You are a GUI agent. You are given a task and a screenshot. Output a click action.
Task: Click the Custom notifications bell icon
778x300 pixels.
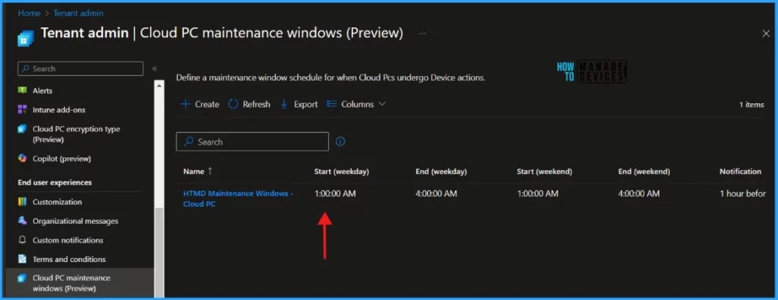point(22,240)
